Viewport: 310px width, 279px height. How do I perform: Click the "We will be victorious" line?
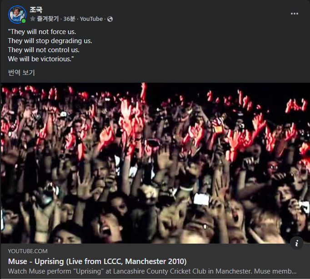point(41,59)
